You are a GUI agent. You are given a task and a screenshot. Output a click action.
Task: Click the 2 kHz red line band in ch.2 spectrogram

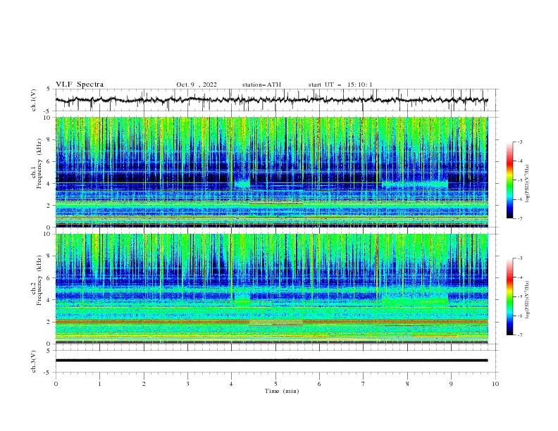271,322
